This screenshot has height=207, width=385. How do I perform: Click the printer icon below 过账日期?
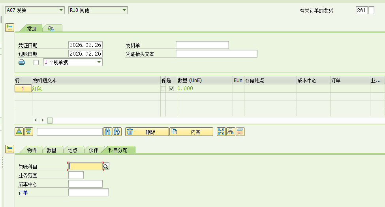coord(22,62)
